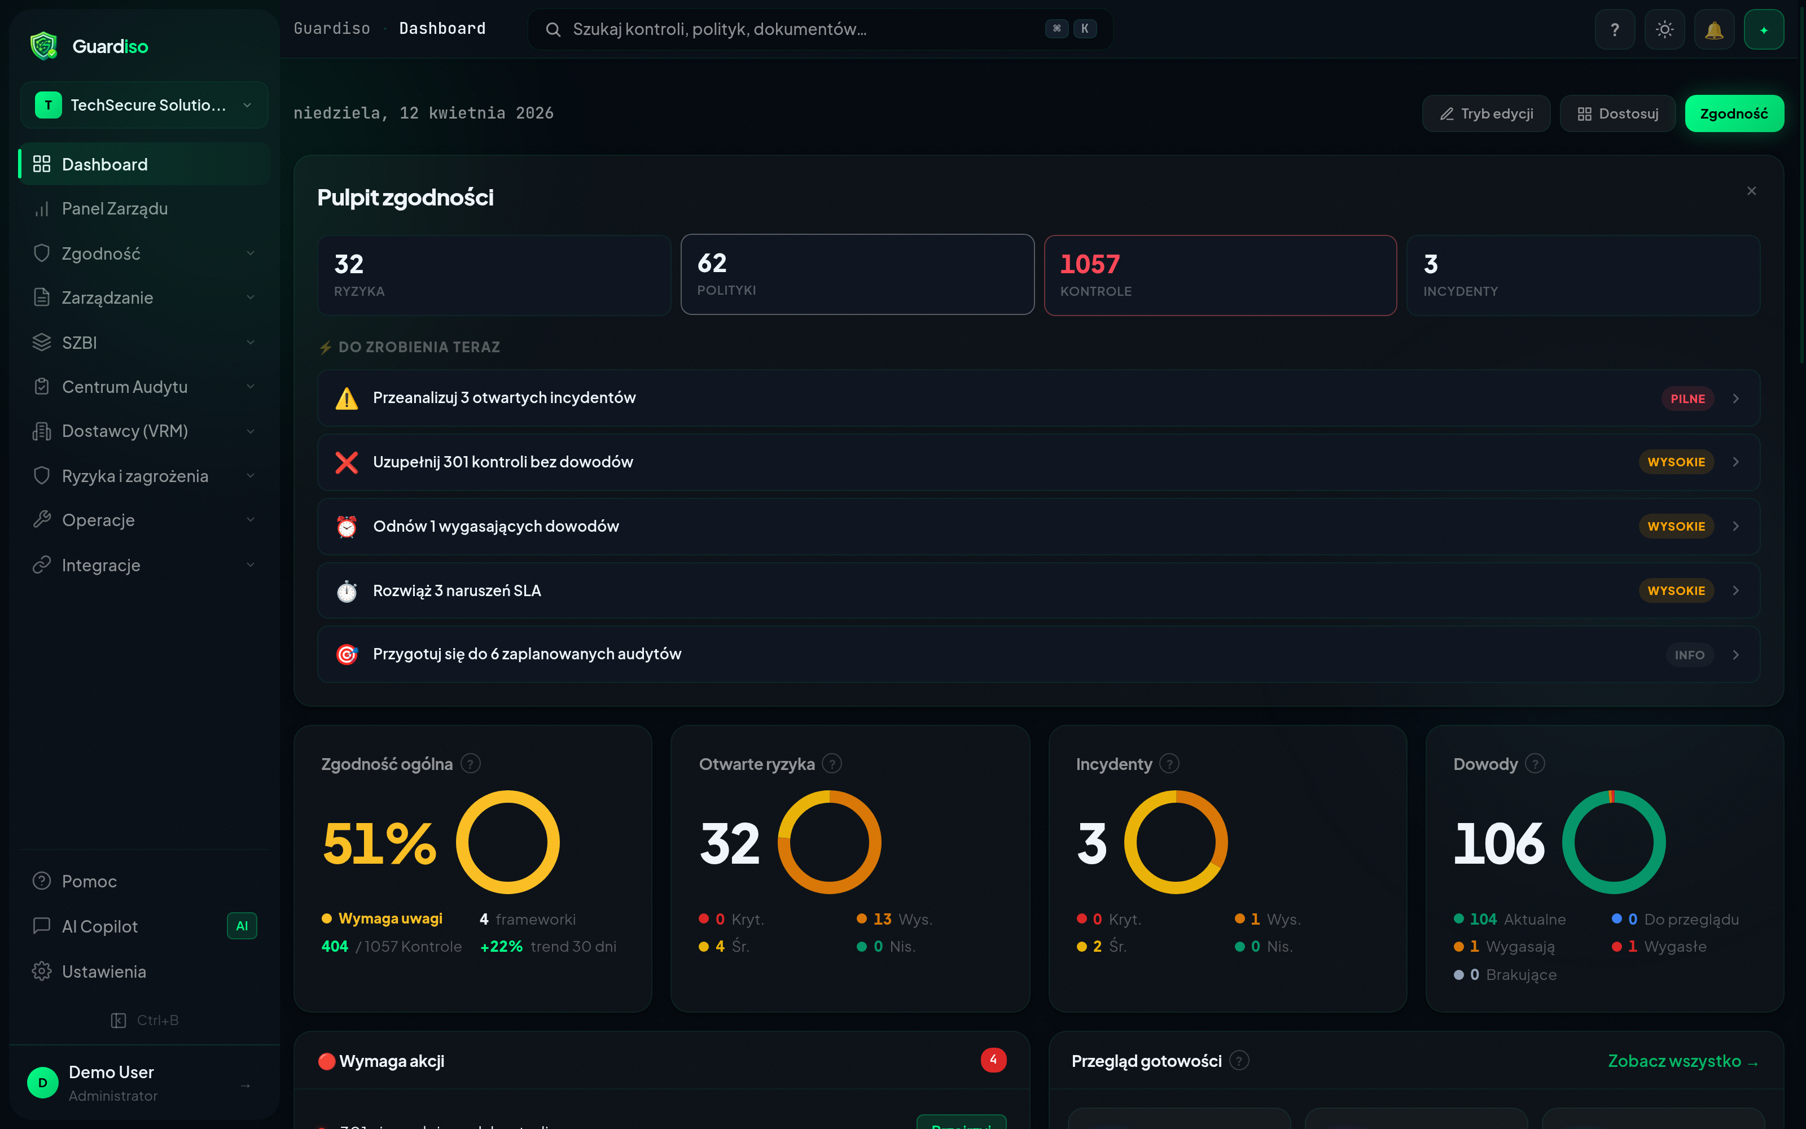Click the help icon beside Incydenty

[x=1169, y=764]
